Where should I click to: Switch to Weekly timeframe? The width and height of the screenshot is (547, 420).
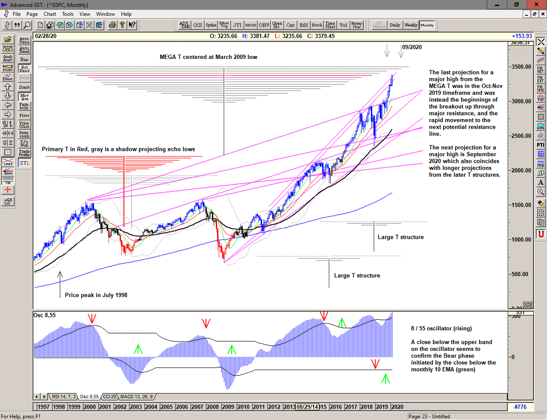point(411,25)
